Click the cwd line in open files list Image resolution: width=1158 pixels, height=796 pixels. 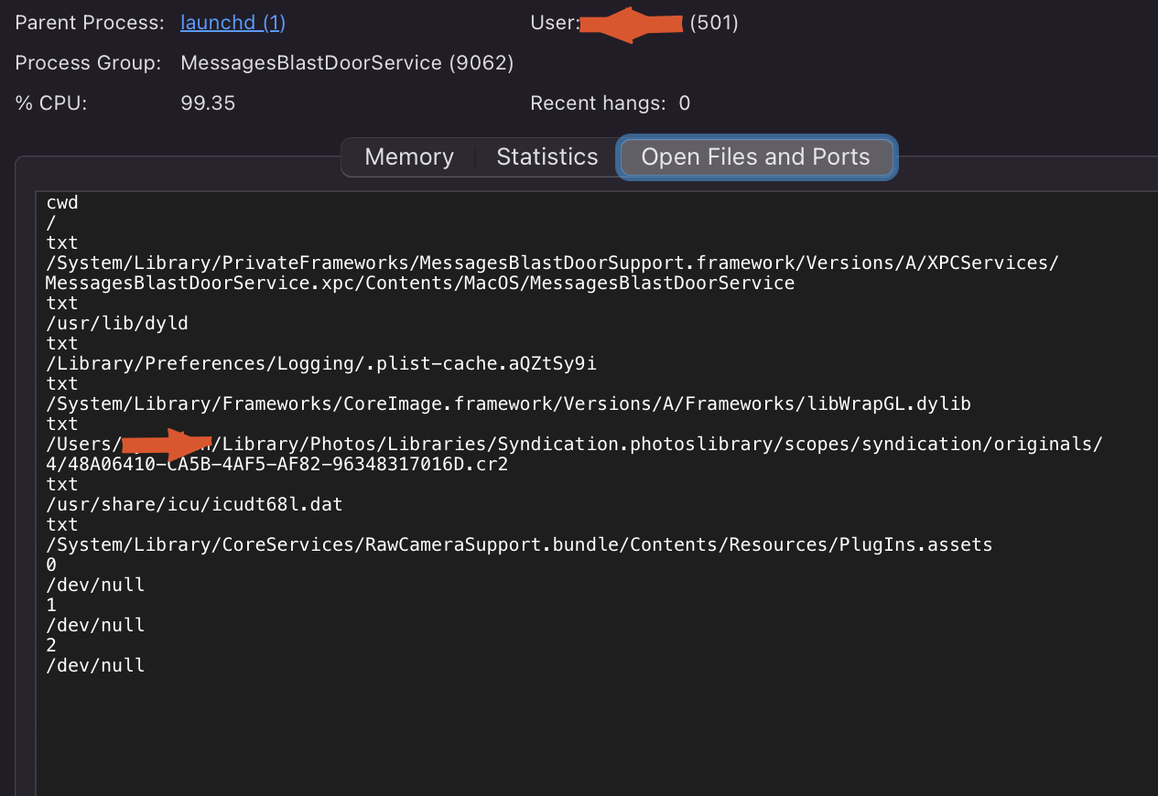(x=62, y=203)
